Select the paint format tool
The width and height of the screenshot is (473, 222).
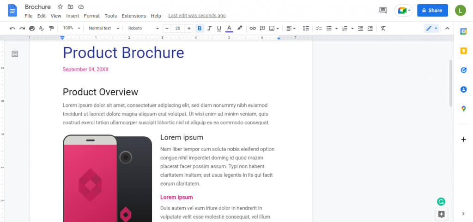pyautogui.click(x=51, y=29)
